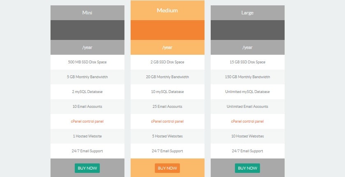The image size is (345, 177).
Task: Open cPanel control panel link in Mini plan
Action: click(x=87, y=121)
